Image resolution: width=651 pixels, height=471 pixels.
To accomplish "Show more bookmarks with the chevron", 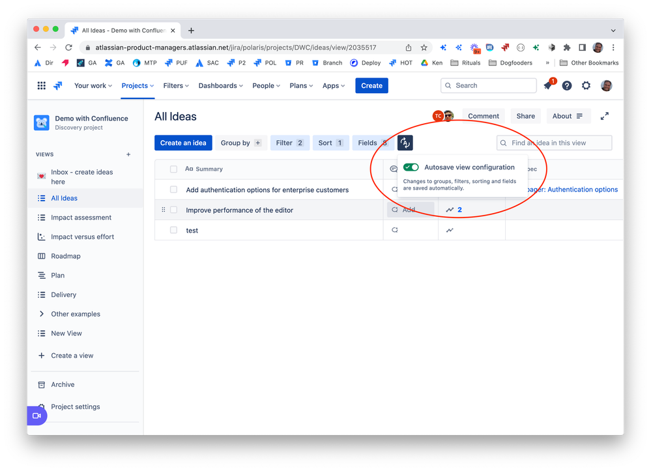I will click(547, 63).
